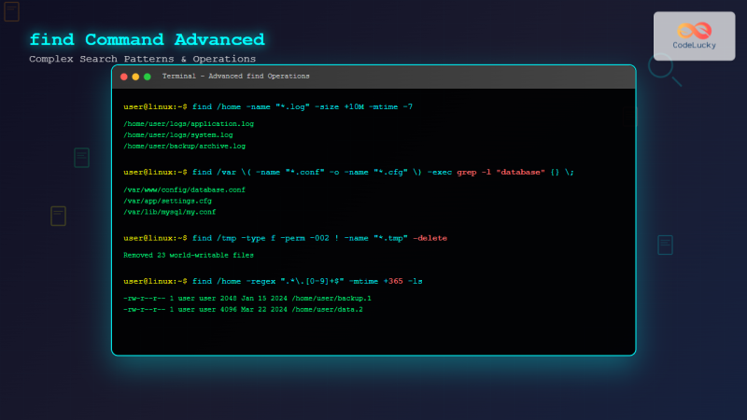The width and height of the screenshot is (747, 420).
Task: Click the green maximize dot in terminal titlebar
Action: 148,77
